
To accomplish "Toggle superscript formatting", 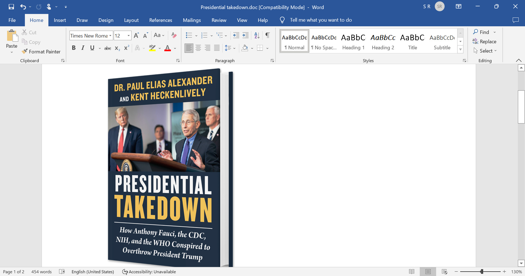I will point(127,48).
